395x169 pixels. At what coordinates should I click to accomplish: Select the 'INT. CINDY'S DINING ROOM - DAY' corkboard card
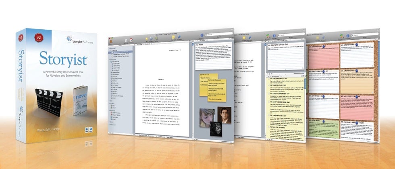pos(323,81)
